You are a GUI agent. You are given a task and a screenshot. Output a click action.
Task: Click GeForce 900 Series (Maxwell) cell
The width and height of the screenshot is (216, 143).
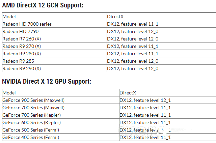pos(33,100)
